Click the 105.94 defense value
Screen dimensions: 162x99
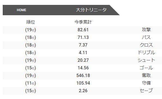tap(83, 83)
